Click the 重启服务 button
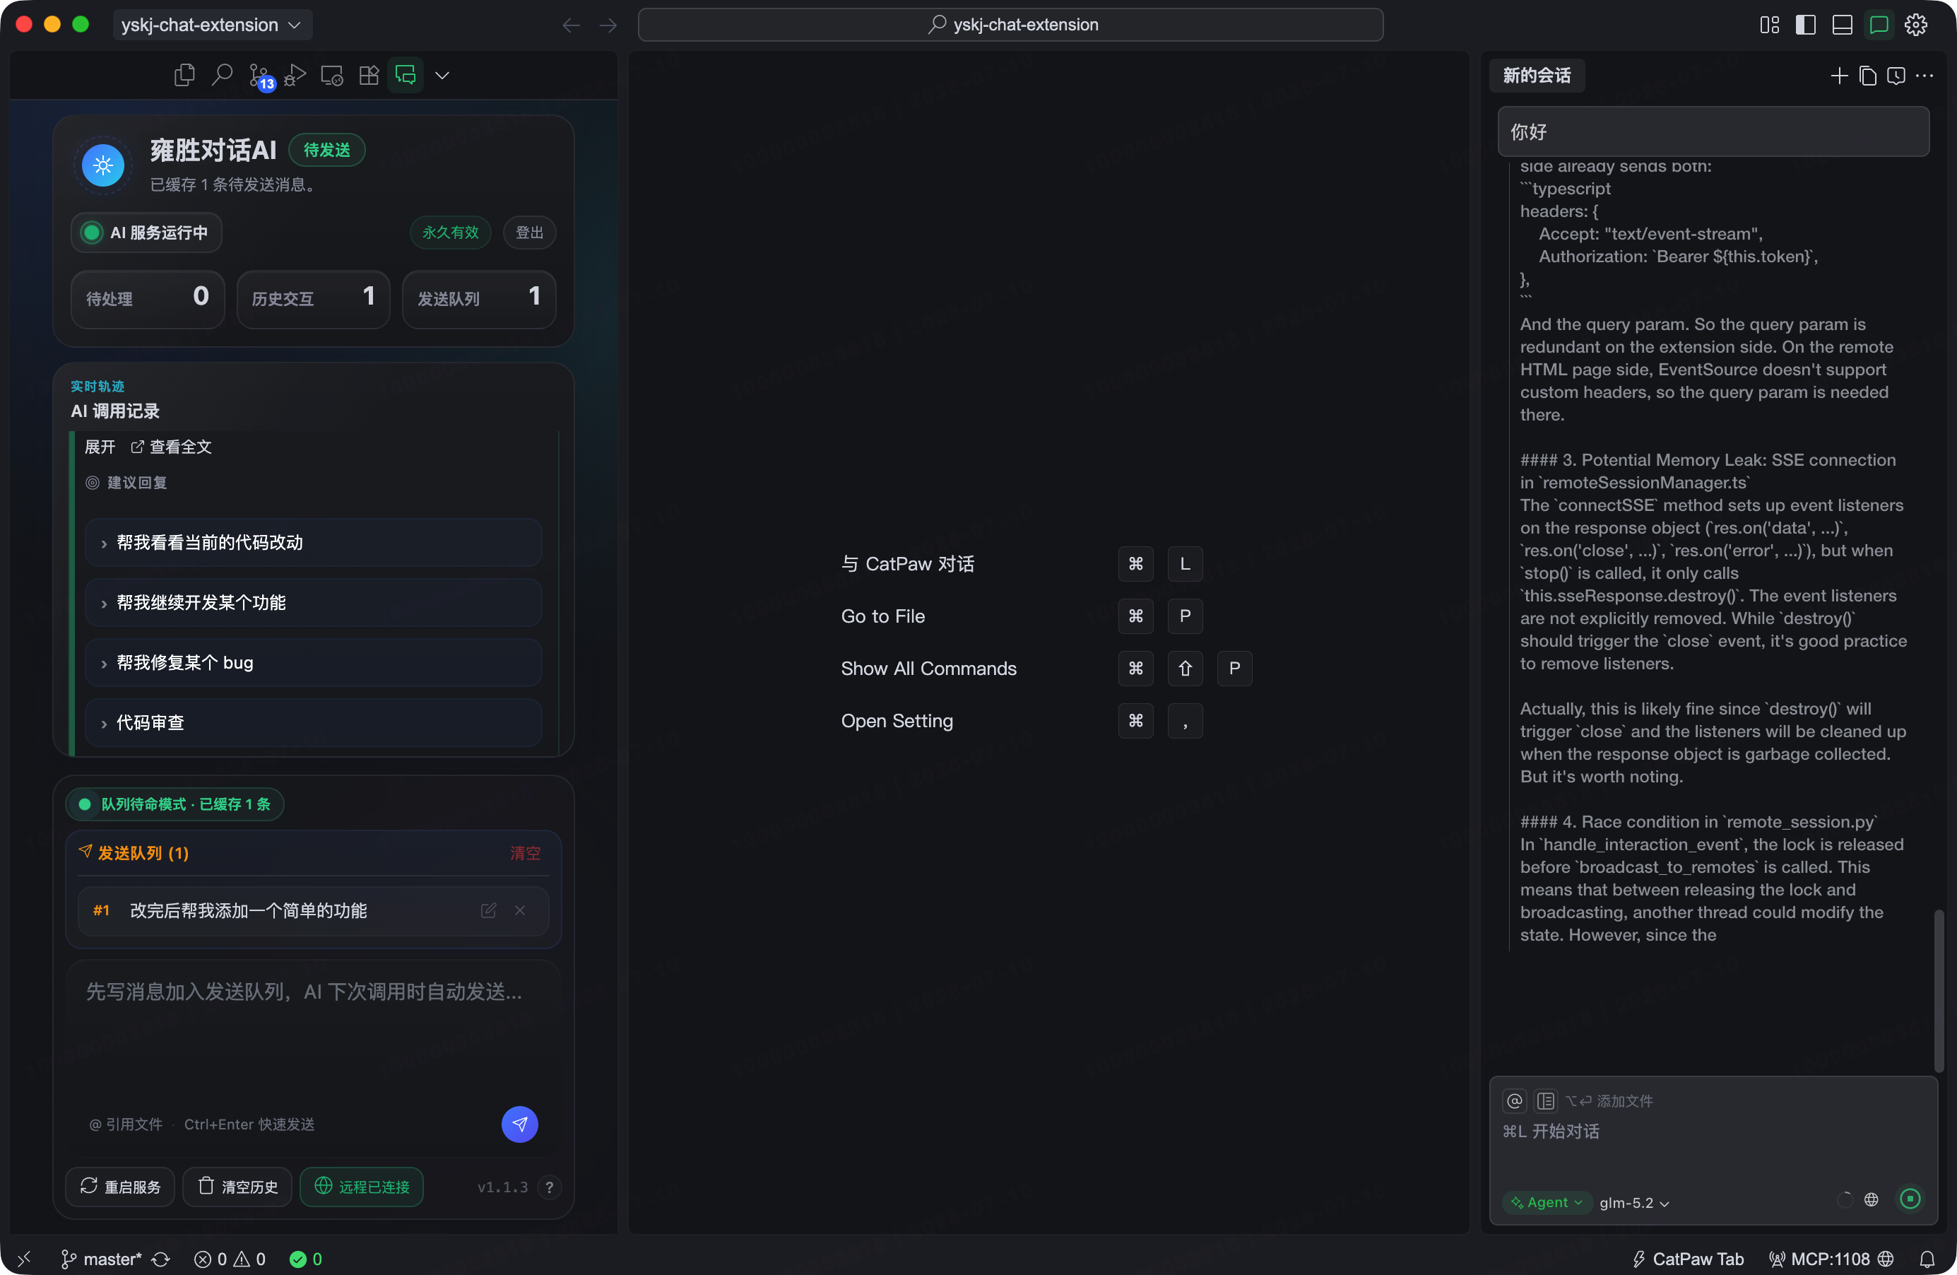Viewport: 1957px width, 1275px height. pos(120,1186)
